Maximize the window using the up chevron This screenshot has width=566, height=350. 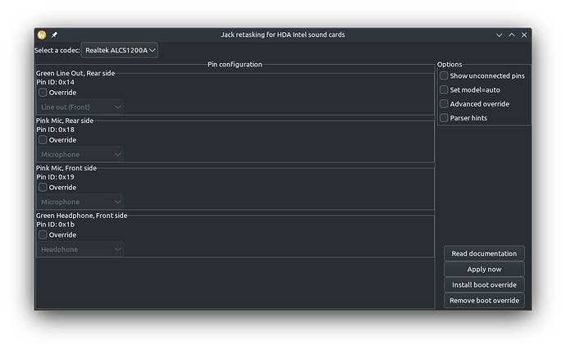click(x=512, y=35)
